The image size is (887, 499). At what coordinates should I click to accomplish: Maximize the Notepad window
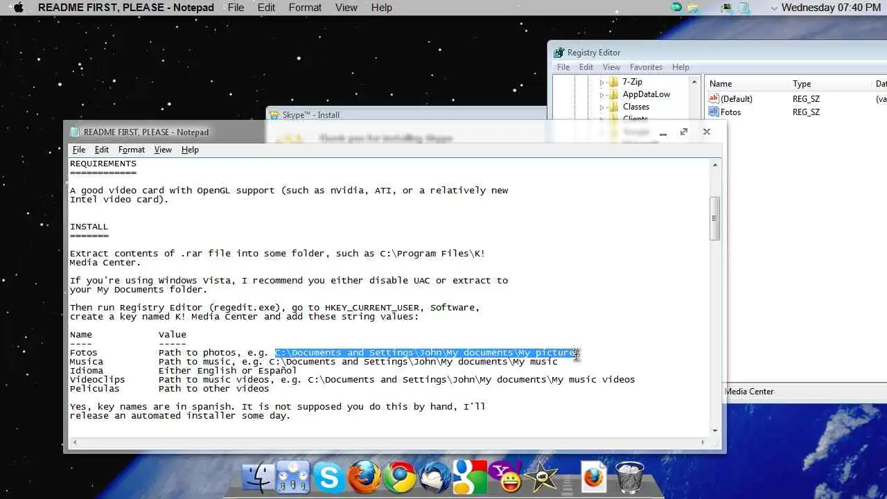click(x=684, y=132)
